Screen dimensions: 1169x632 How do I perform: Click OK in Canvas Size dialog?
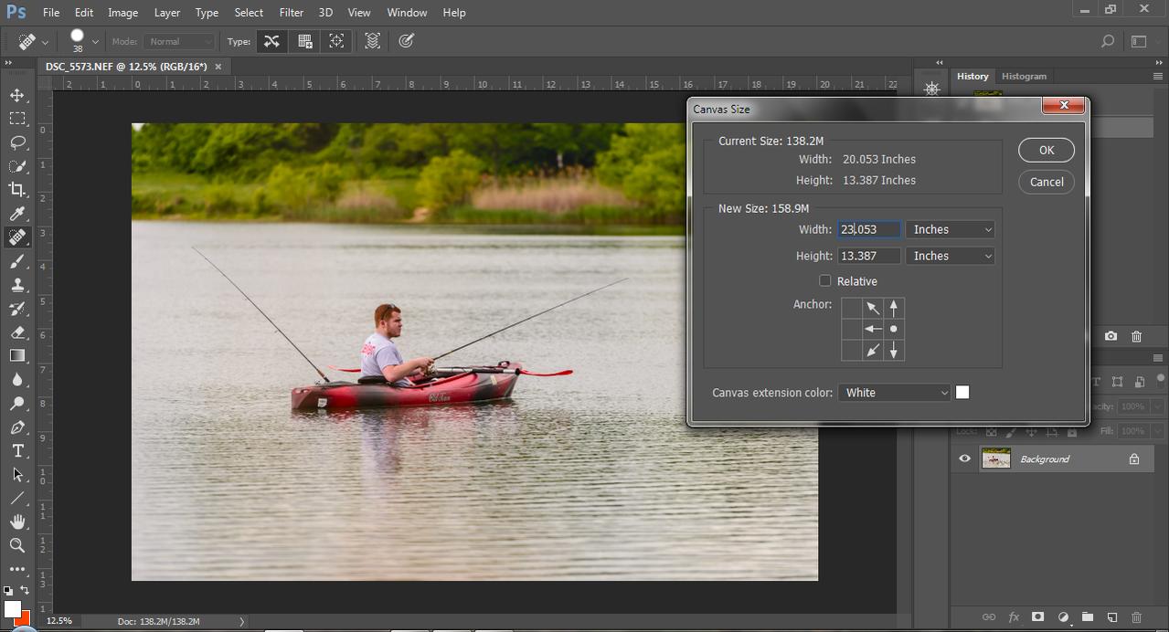[1046, 151]
